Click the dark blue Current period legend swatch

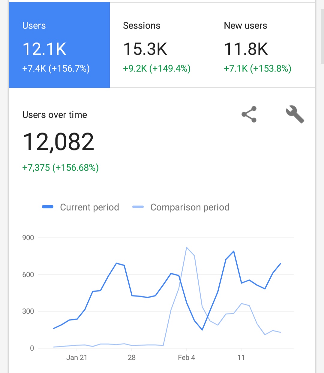48,207
